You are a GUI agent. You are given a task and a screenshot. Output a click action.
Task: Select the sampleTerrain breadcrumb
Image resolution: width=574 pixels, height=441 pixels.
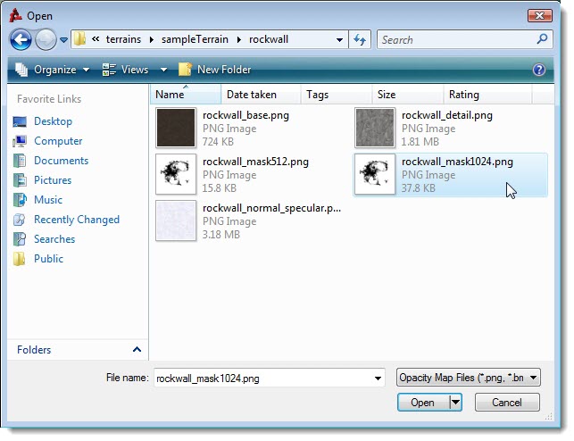(x=195, y=39)
